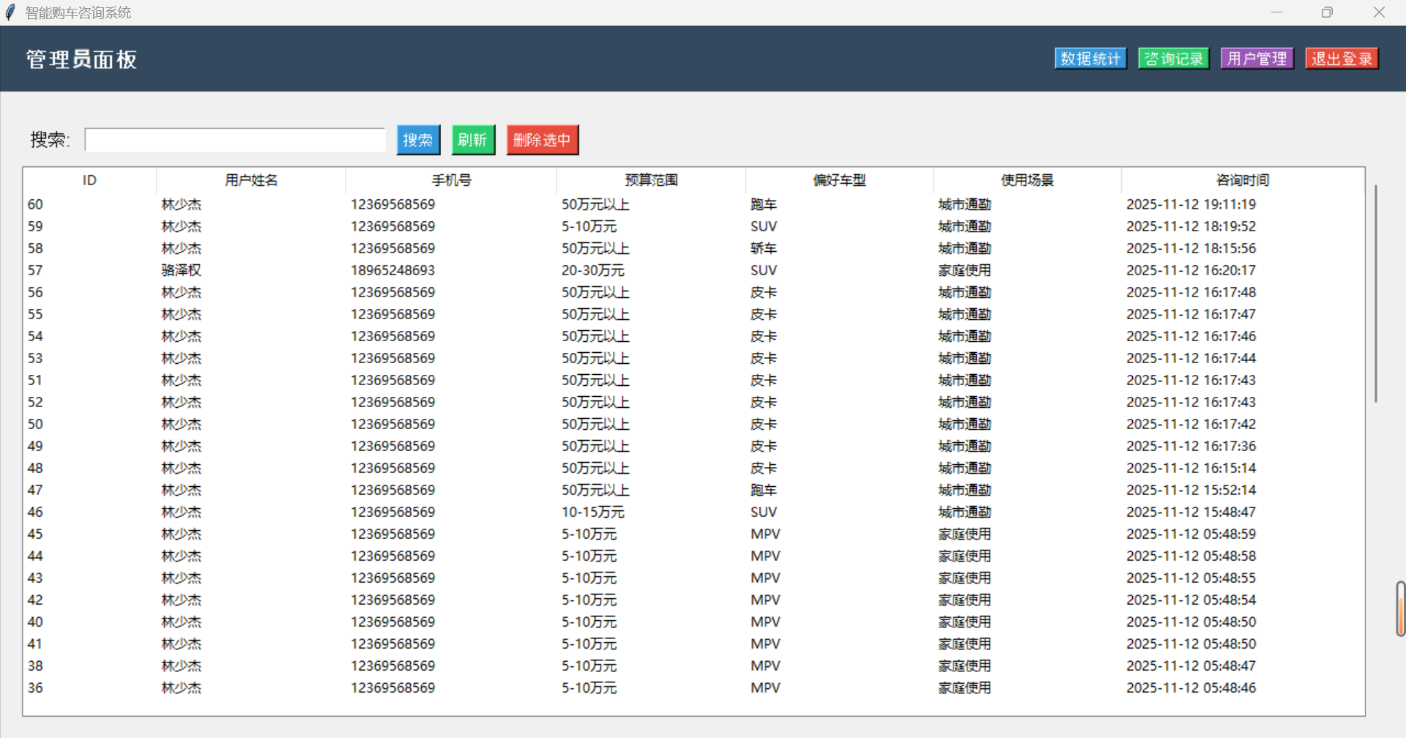Viewport: 1406px width, 738px height.
Task: Select the row with ID 56
Action: pyautogui.click(x=693, y=292)
